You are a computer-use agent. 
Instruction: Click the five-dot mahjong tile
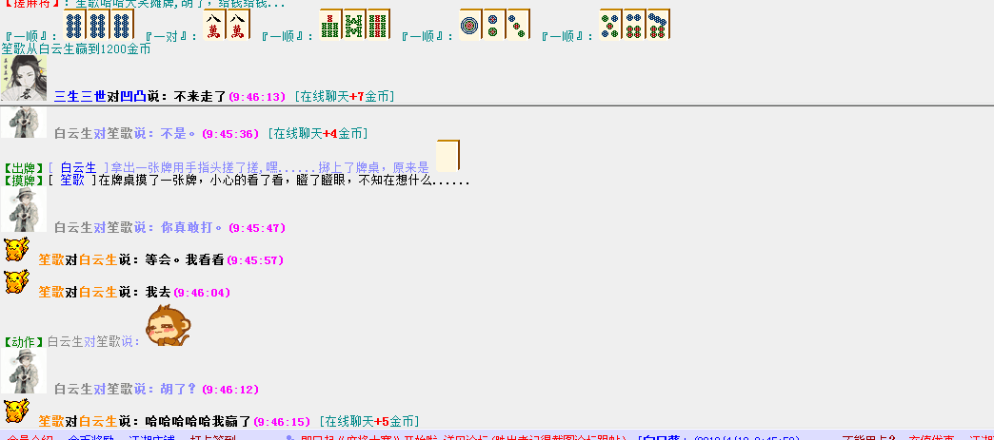click(x=610, y=25)
